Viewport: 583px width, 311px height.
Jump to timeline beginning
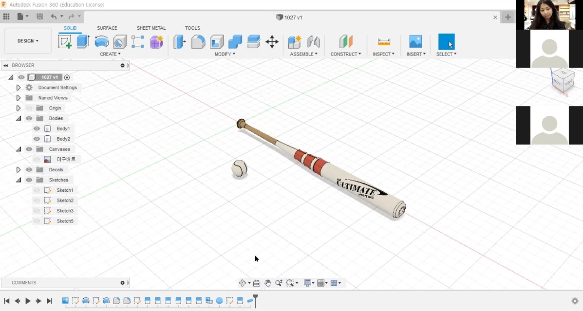point(7,301)
